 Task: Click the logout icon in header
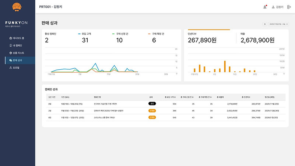click(289, 7)
